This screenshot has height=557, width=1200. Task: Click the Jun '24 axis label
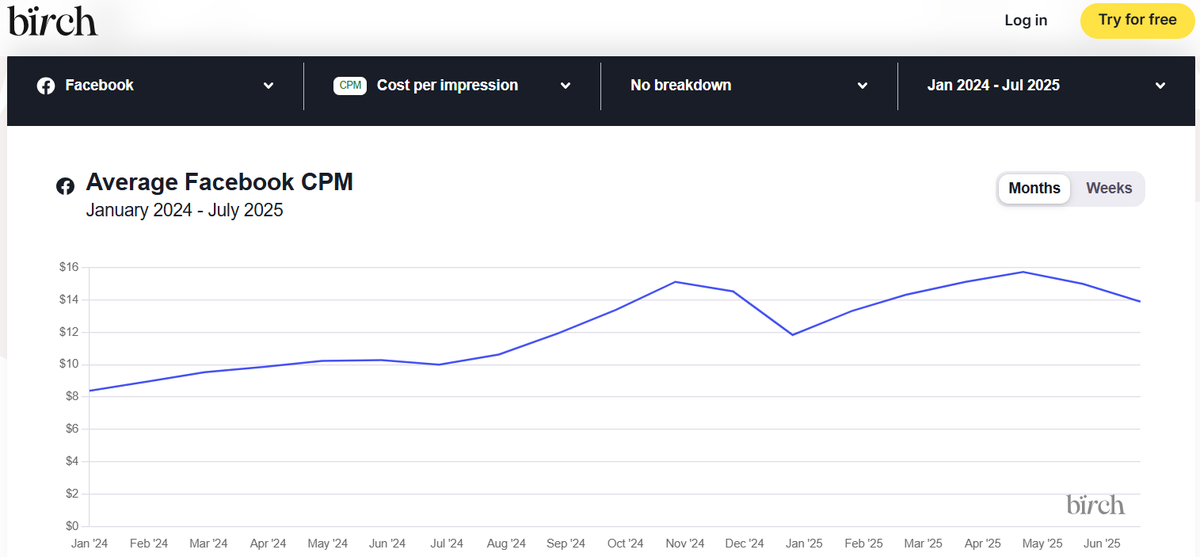(387, 544)
